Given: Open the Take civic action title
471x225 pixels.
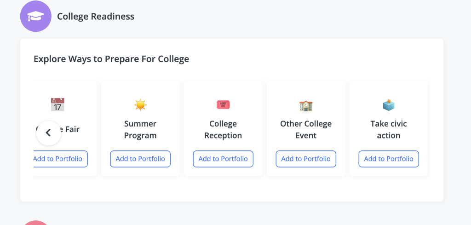Looking at the screenshot, I should (x=389, y=129).
